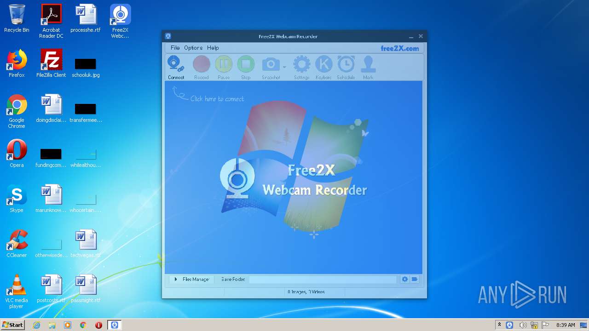
Task: Open the volume speaker tray icon
Action: [x=523, y=325]
